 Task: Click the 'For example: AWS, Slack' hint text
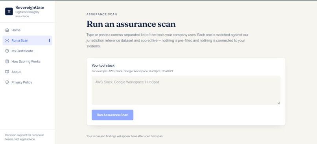(x=133, y=71)
